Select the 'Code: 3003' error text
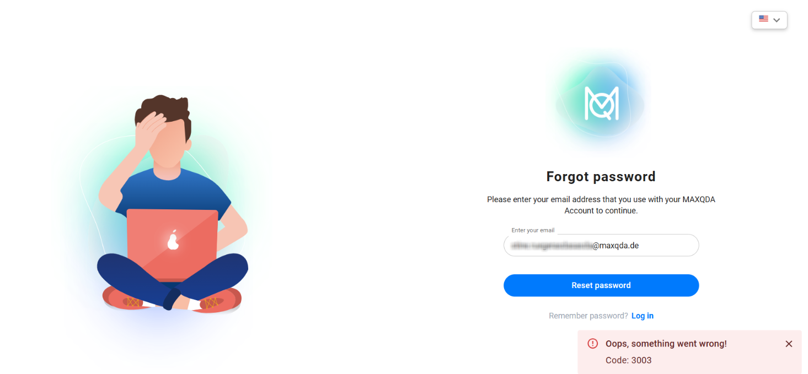 (x=629, y=360)
